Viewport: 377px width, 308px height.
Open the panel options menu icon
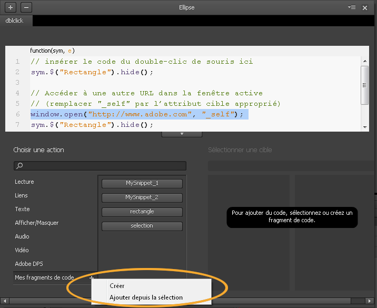tap(352, 7)
